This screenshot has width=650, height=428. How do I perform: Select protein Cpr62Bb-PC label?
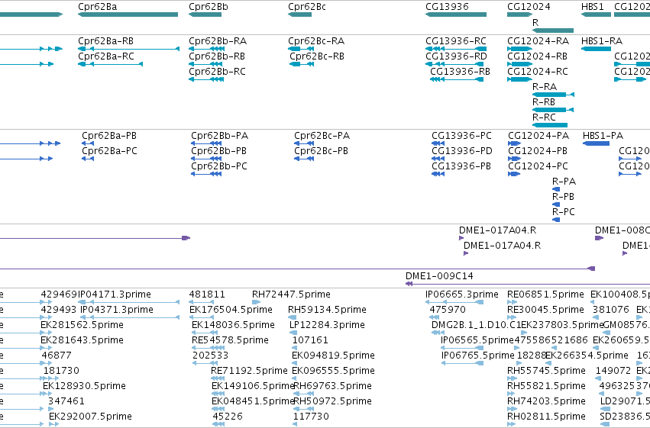(x=219, y=166)
